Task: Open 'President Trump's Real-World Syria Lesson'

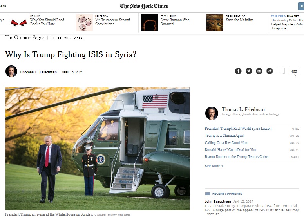Action: (x=238, y=128)
